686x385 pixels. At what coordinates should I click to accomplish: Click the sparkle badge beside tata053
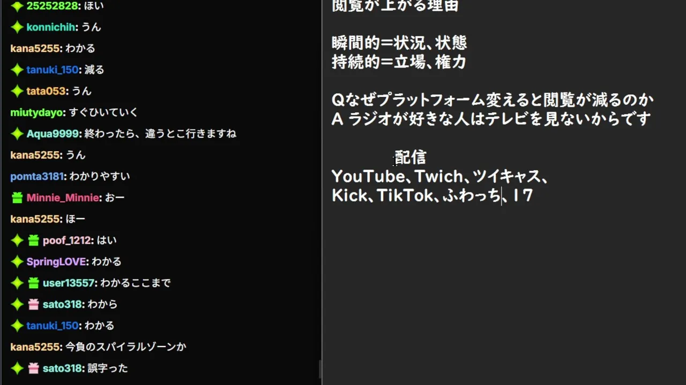click(17, 91)
